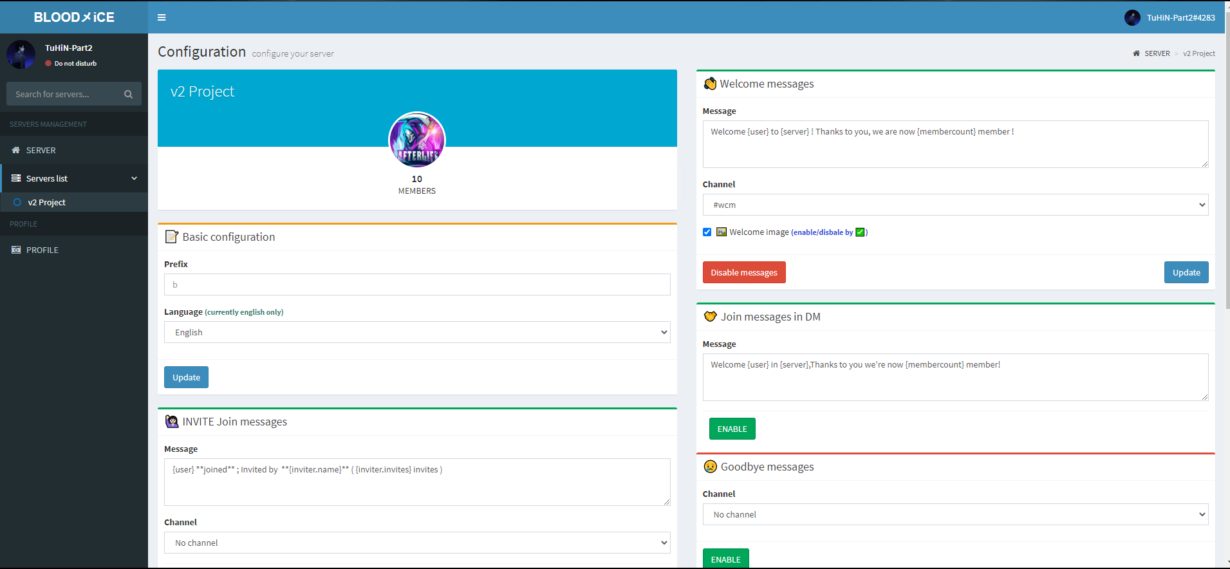This screenshot has width=1230, height=569.
Task: Click the waving hand Welcome messages icon
Action: pyautogui.click(x=710, y=84)
